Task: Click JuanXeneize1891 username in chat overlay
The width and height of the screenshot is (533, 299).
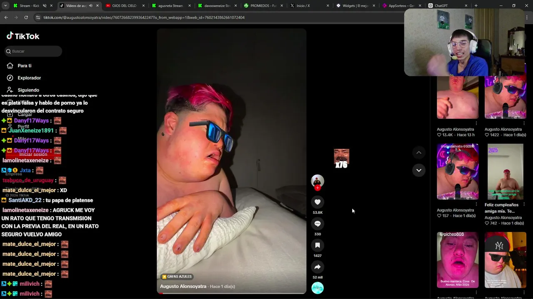Action: point(31,130)
